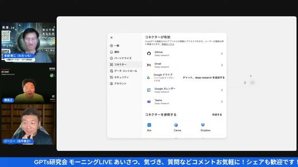Open the 詳細はこちら link
The image size is (298, 167).
click(168, 44)
